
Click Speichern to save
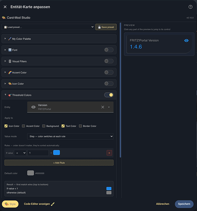(184, 204)
